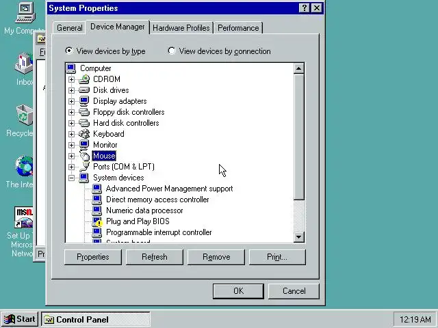This screenshot has height=328, width=438.
Task: Click the Mouse device icon
Action: [85, 156]
